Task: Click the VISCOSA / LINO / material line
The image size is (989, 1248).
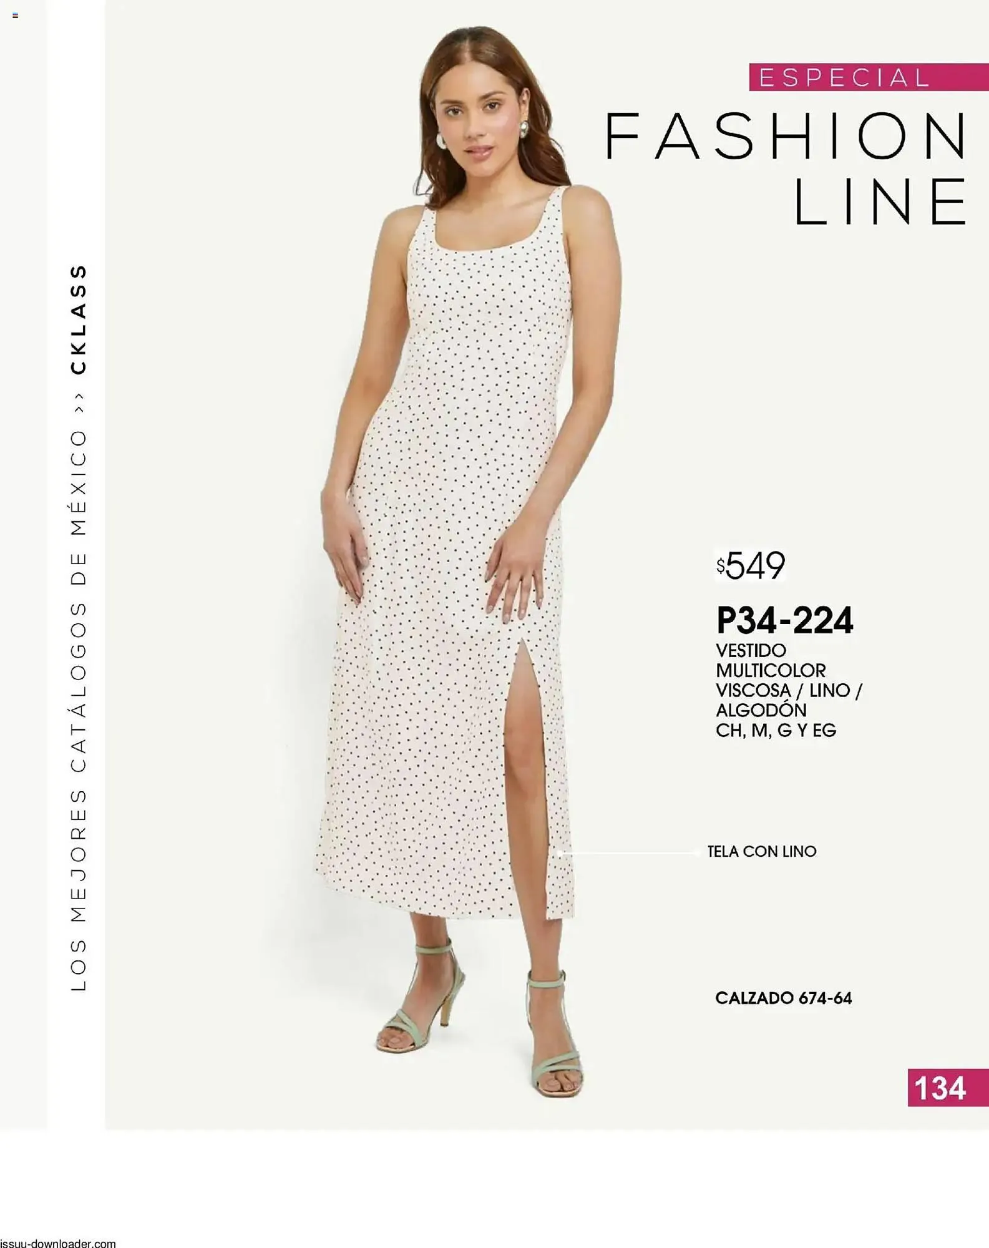Action: click(x=789, y=690)
